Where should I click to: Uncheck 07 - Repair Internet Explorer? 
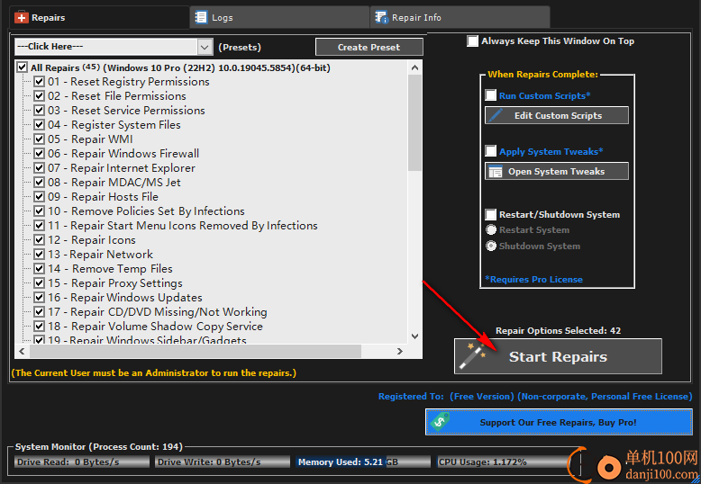(x=40, y=168)
